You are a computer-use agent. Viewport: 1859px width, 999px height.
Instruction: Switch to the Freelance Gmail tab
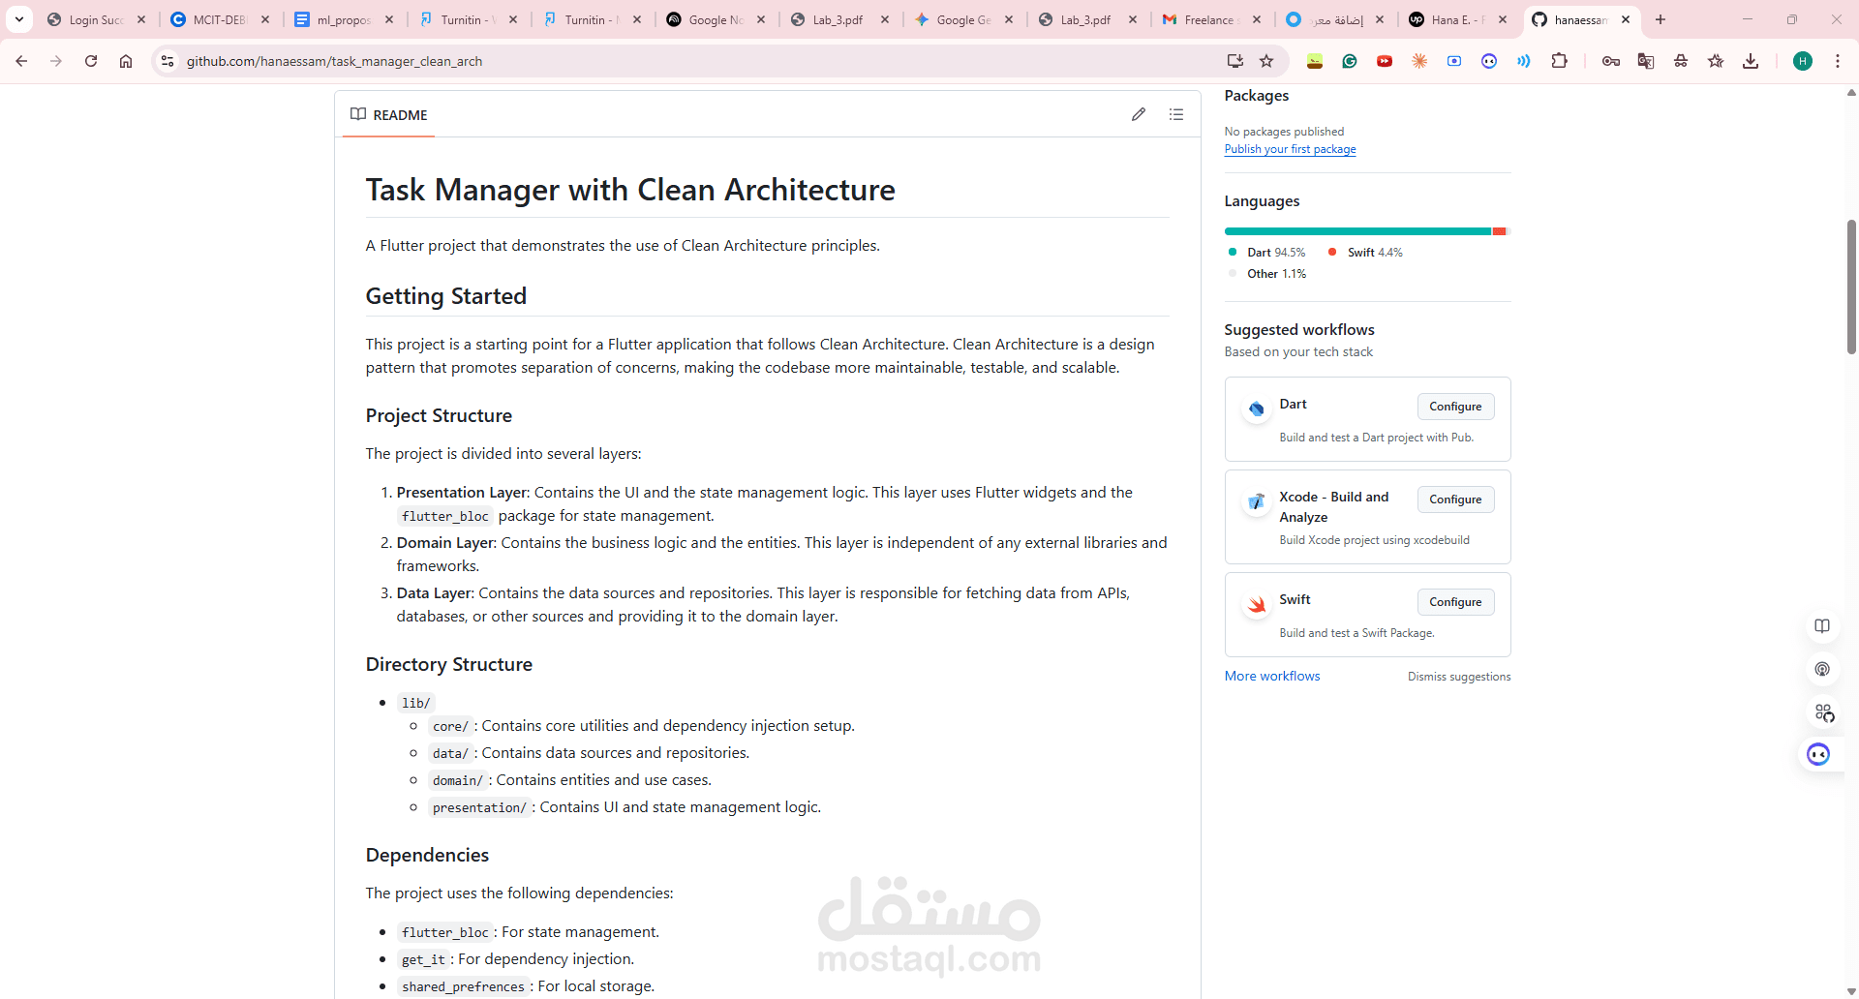point(1211,19)
